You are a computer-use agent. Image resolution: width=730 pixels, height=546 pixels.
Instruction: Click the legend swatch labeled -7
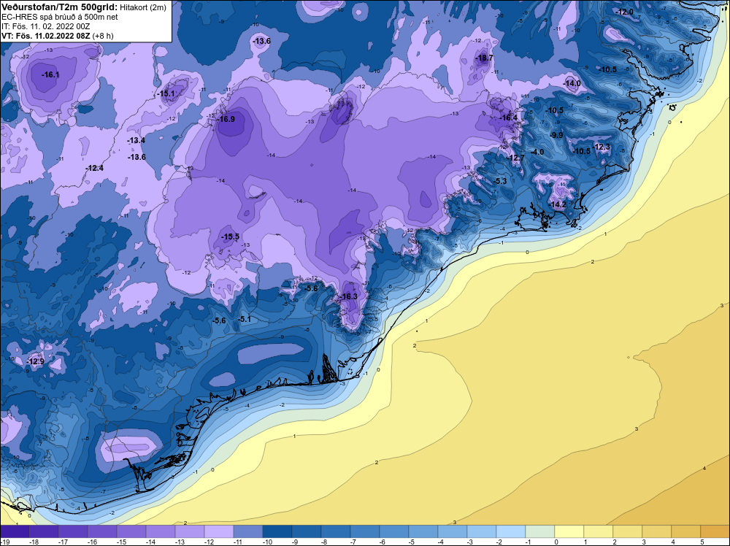pos(365,531)
